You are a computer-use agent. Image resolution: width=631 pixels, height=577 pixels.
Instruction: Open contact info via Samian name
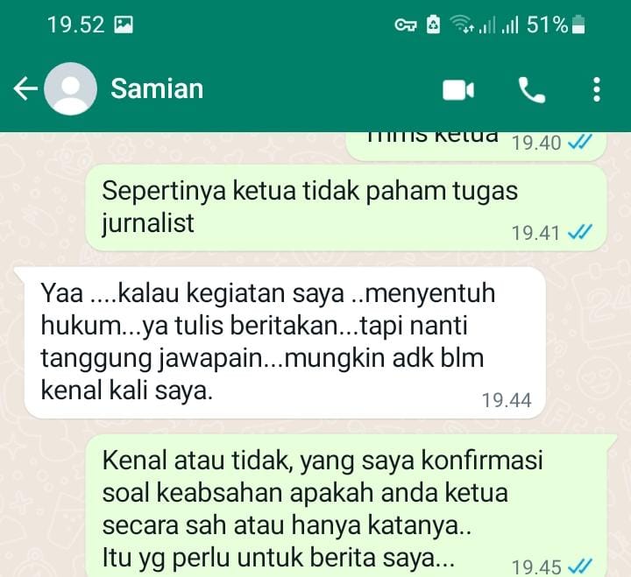pos(157,88)
